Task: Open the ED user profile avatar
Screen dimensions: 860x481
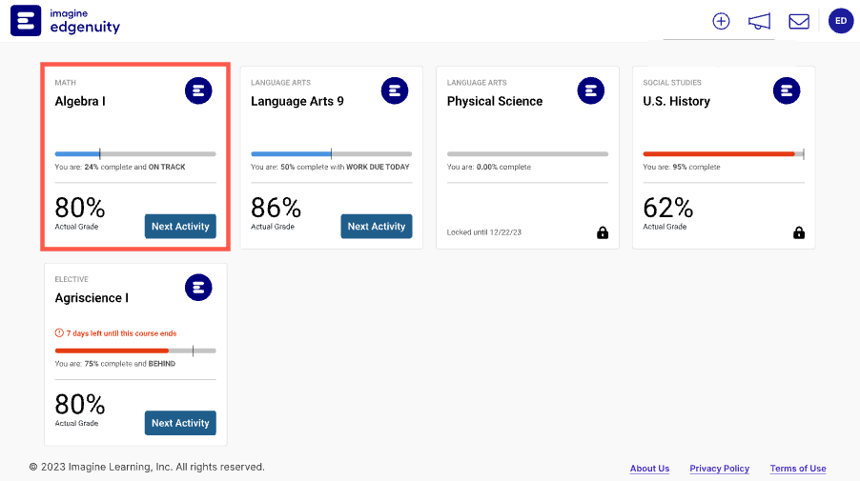Action: click(x=840, y=21)
